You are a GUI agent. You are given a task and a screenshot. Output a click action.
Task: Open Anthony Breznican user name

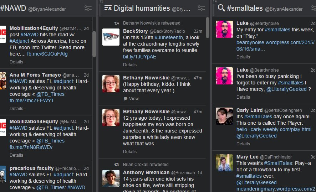[146, 173]
